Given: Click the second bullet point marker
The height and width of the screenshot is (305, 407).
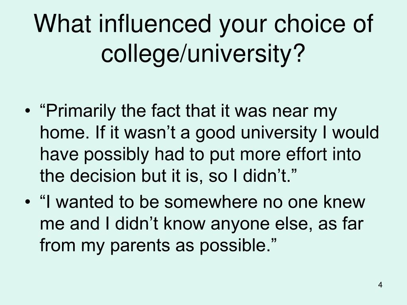Looking at the screenshot, I should 28,202.
